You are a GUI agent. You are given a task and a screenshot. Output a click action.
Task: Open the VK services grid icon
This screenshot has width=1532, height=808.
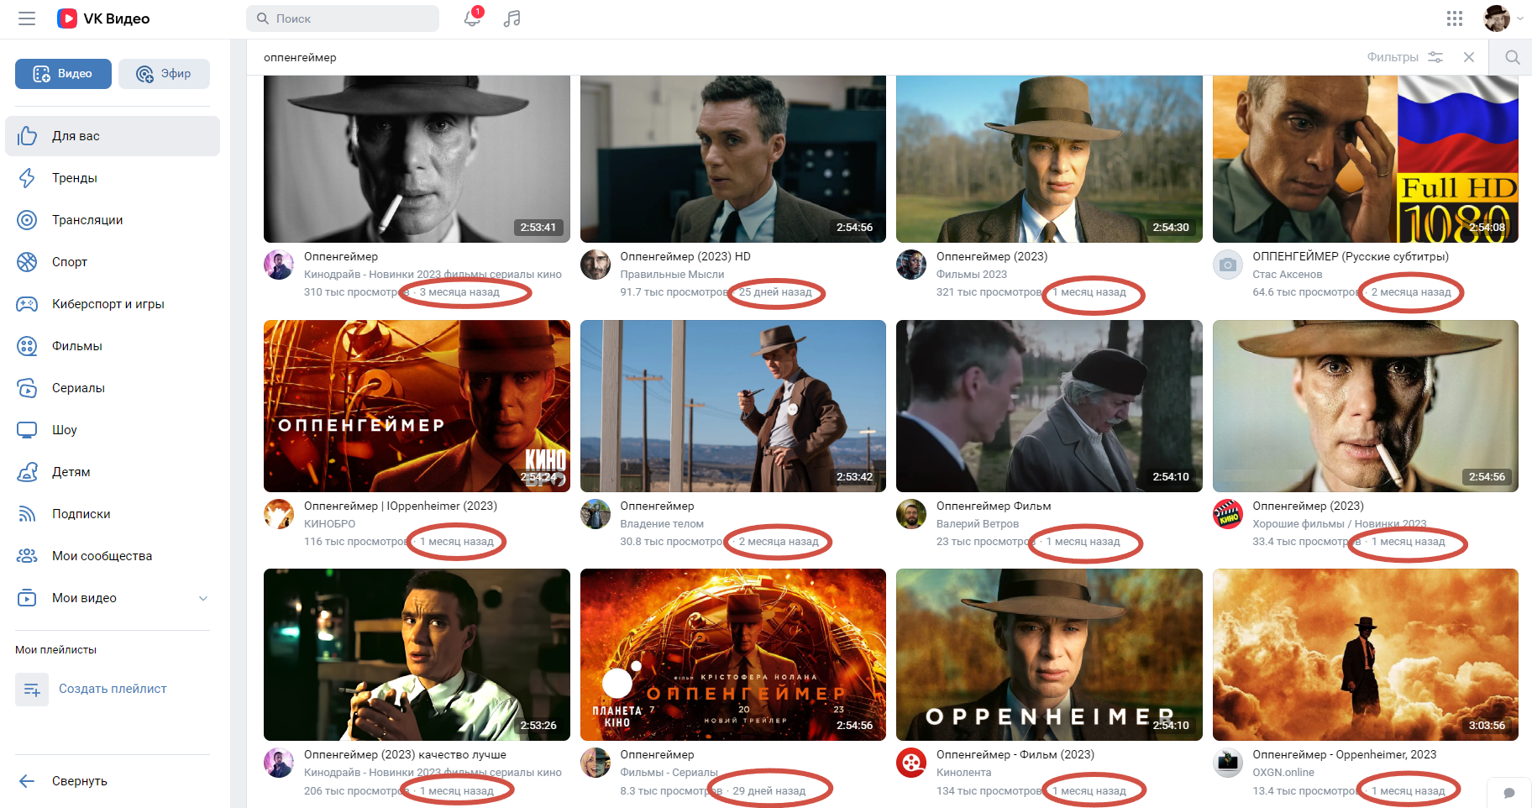pos(1455,18)
